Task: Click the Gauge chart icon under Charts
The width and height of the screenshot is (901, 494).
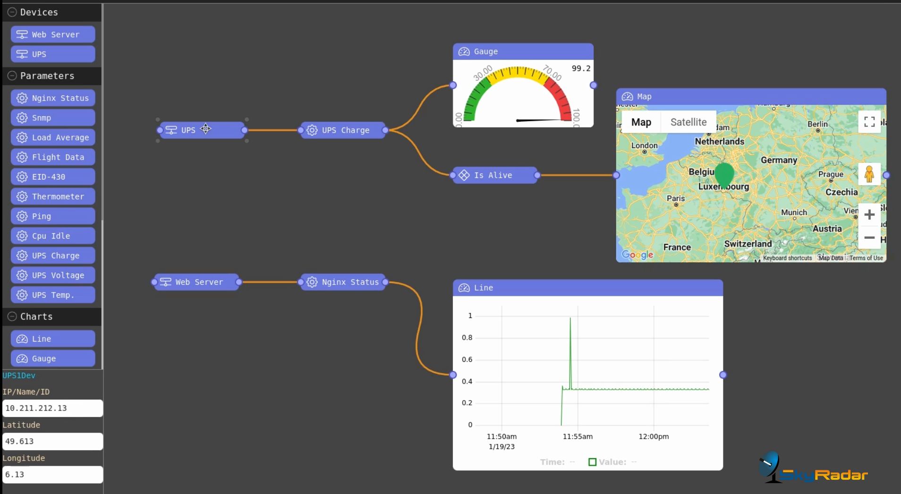Action: click(x=22, y=359)
